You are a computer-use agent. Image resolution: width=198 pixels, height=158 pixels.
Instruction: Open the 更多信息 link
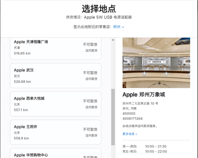130,134
